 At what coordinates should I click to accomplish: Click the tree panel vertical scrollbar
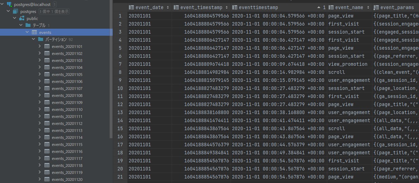(111, 69)
